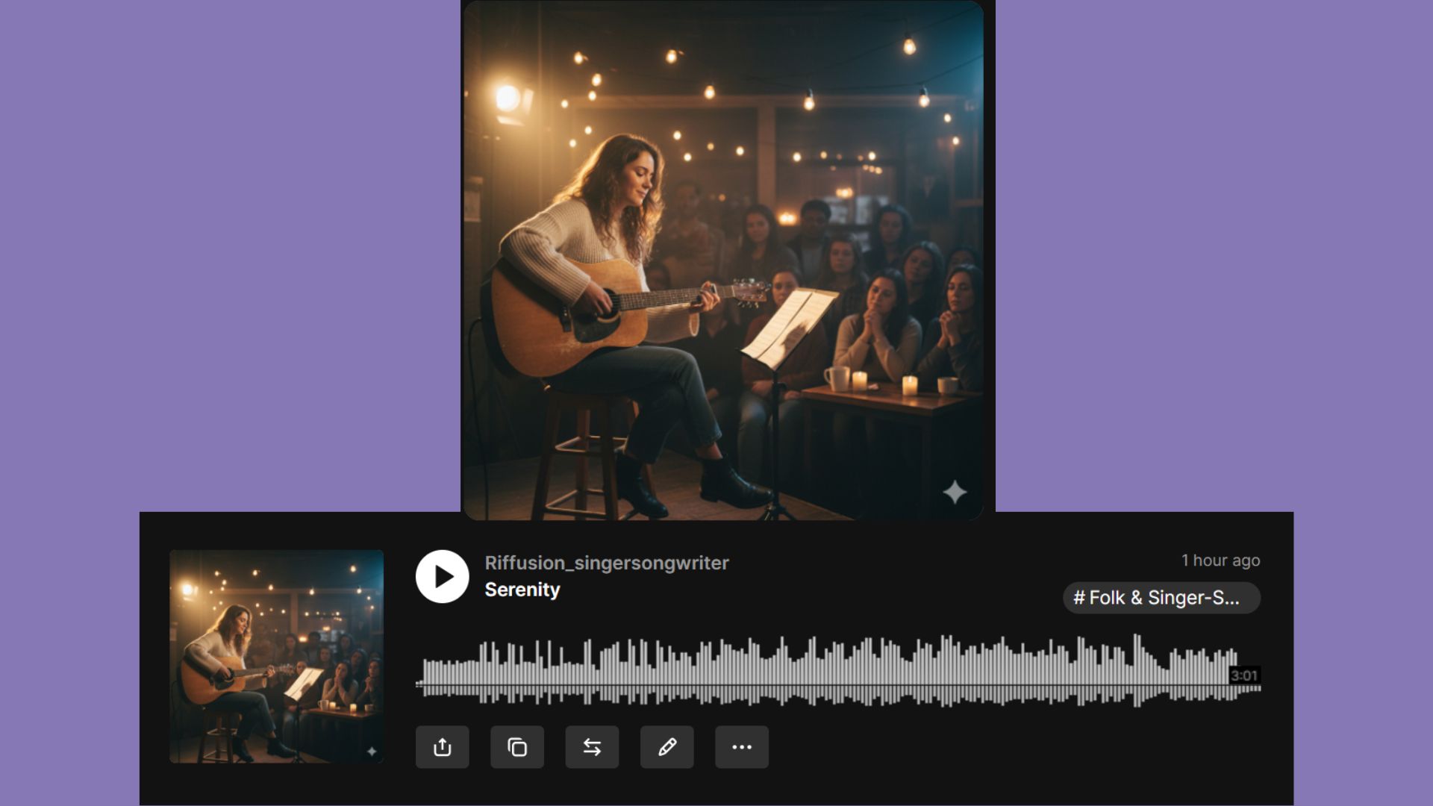Viewport: 1433px width, 806px height.
Task: Click the purple background beside the cover art
Action: click(224, 254)
